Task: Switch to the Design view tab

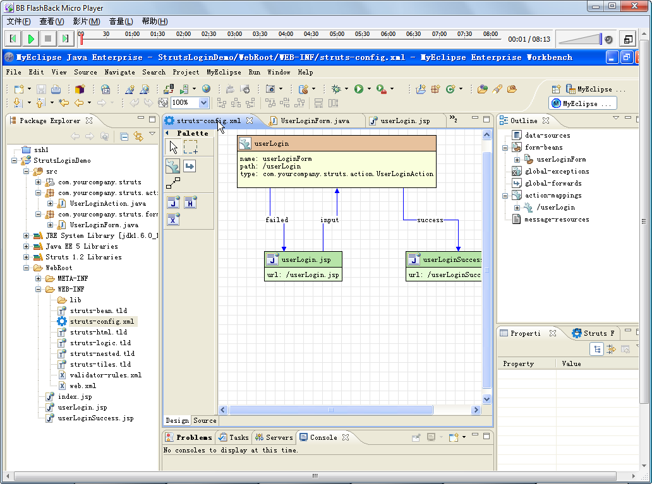Action: pos(177,420)
